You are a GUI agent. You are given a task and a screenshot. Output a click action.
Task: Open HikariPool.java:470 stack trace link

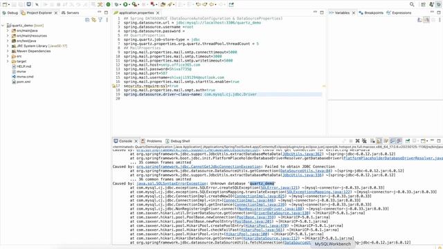(x=266, y=225)
